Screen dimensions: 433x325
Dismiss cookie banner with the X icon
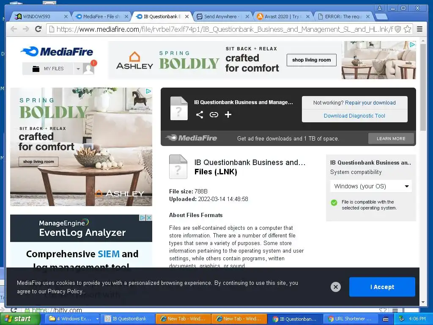[335, 287]
